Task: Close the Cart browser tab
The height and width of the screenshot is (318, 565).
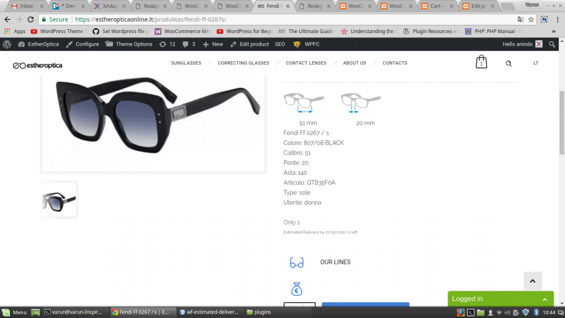Action: click(x=451, y=6)
